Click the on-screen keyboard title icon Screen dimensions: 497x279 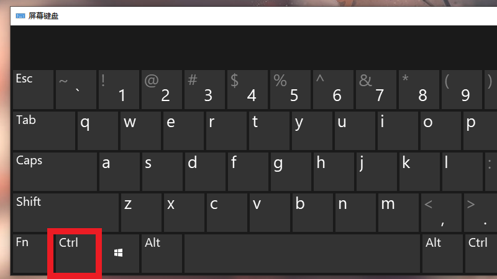click(21, 16)
